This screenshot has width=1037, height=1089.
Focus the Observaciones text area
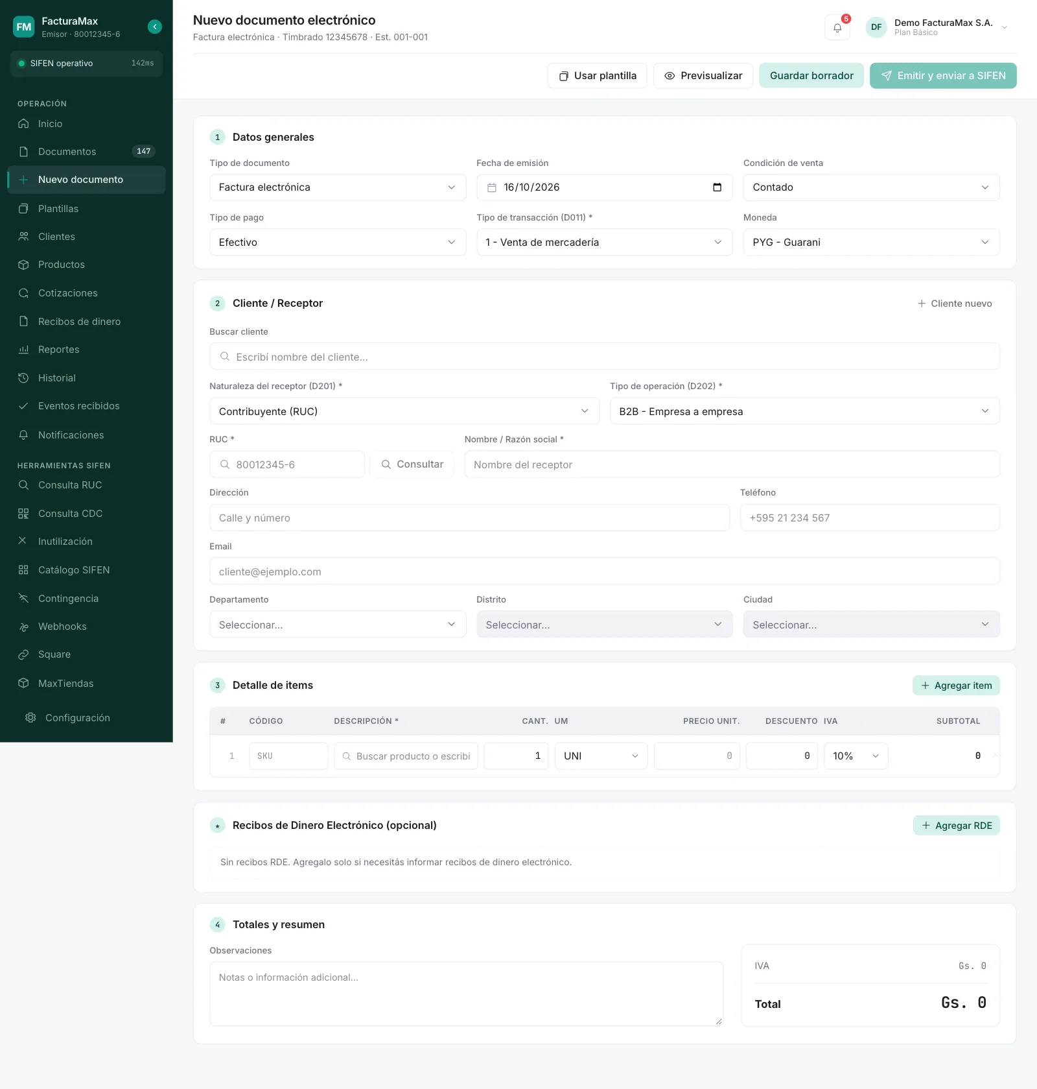point(467,994)
